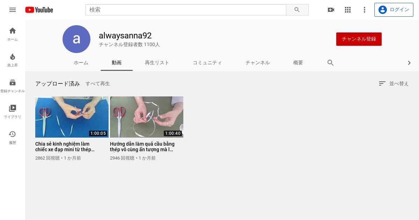Click the すべて再生 play all link
419x220 pixels.
click(x=98, y=84)
